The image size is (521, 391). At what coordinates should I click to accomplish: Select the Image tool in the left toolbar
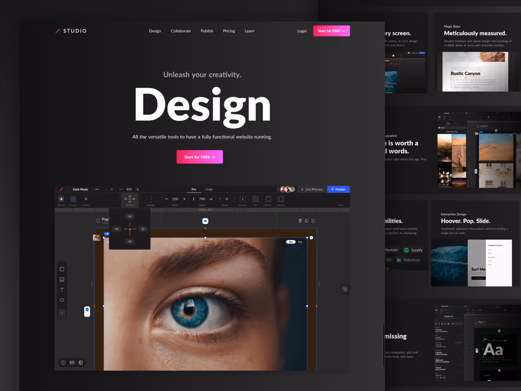62,279
